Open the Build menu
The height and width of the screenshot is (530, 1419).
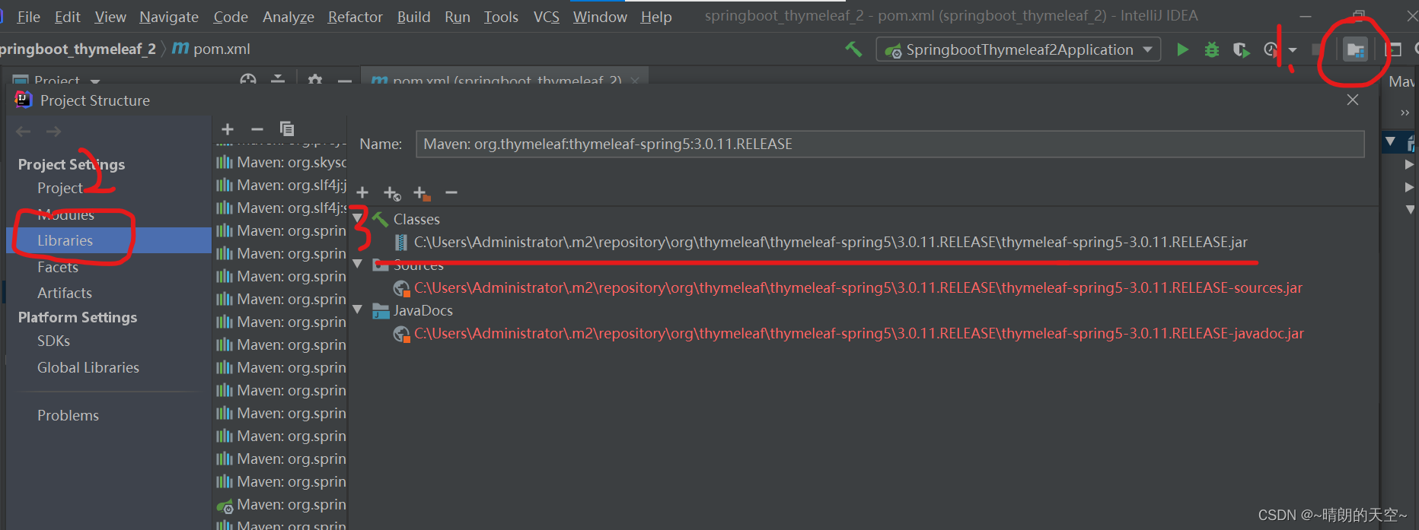click(413, 17)
